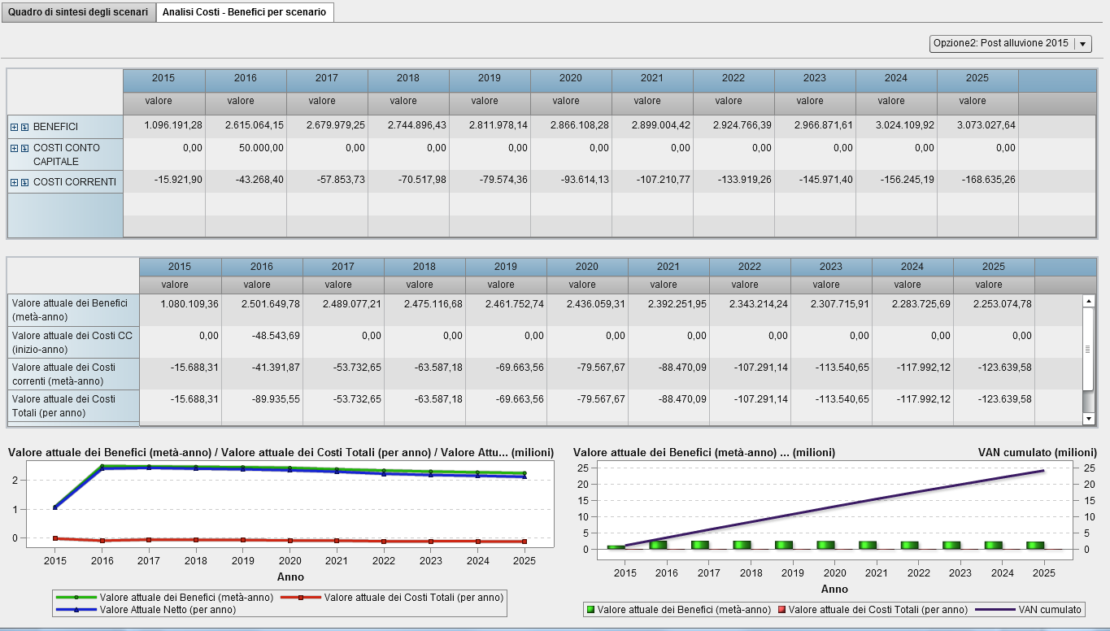Drill down into COSTI CONTO CAPITALE row
This screenshot has height=631, width=1110.
(24, 148)
